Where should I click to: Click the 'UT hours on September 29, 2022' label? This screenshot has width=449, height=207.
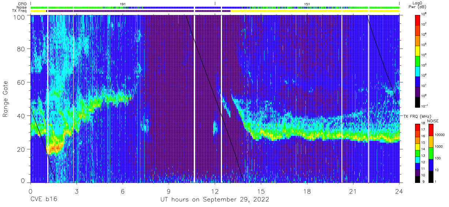coord(215,200)
